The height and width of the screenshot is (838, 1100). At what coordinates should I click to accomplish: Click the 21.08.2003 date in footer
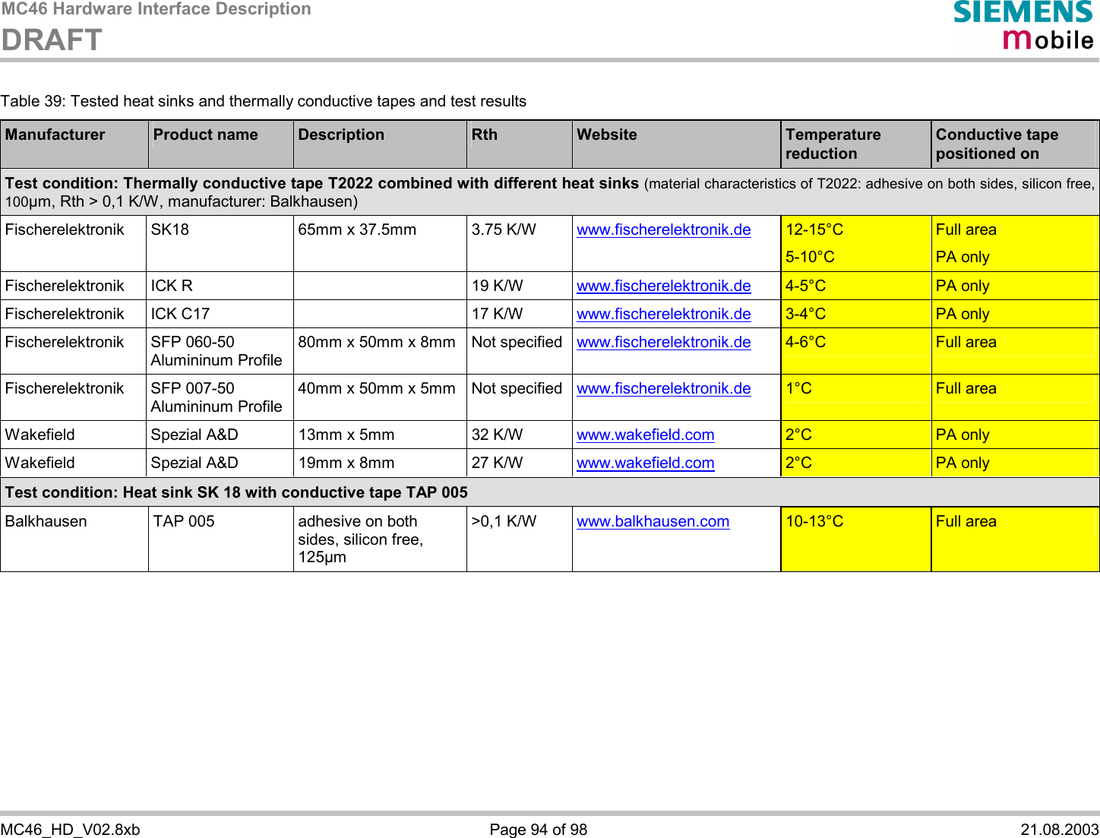(1060, 830)
